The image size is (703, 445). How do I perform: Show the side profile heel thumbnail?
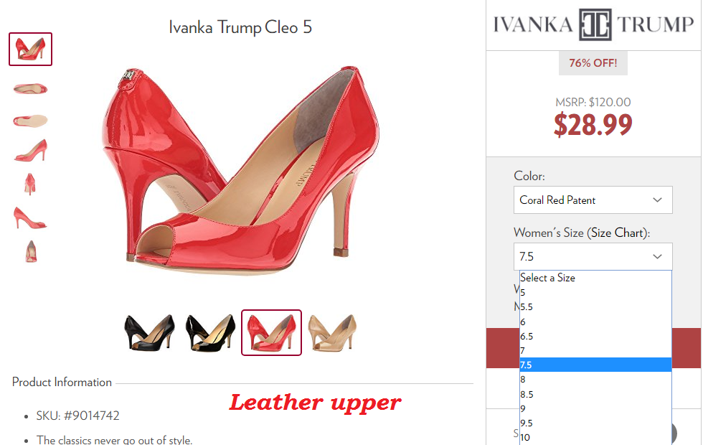click(x=30, y=151)
